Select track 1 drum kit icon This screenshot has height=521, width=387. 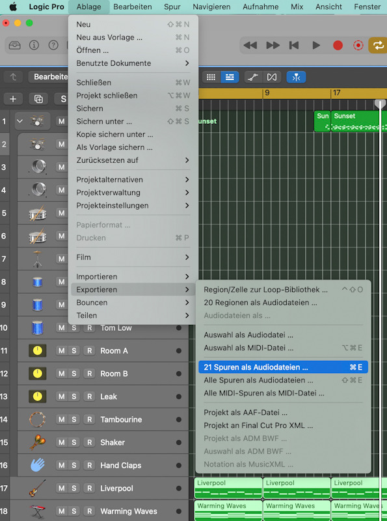pos(37,121)
